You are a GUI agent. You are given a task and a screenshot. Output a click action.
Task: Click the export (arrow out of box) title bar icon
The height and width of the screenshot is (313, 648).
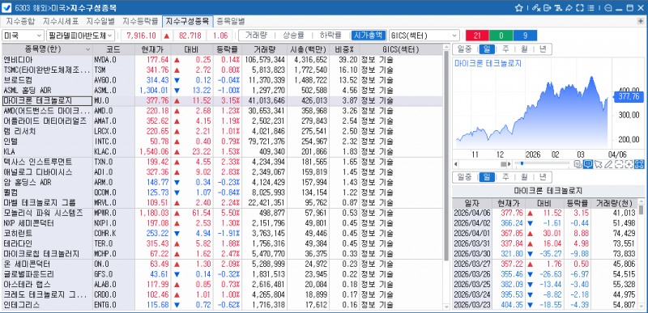pyautogui.click(x=548, y=8)
